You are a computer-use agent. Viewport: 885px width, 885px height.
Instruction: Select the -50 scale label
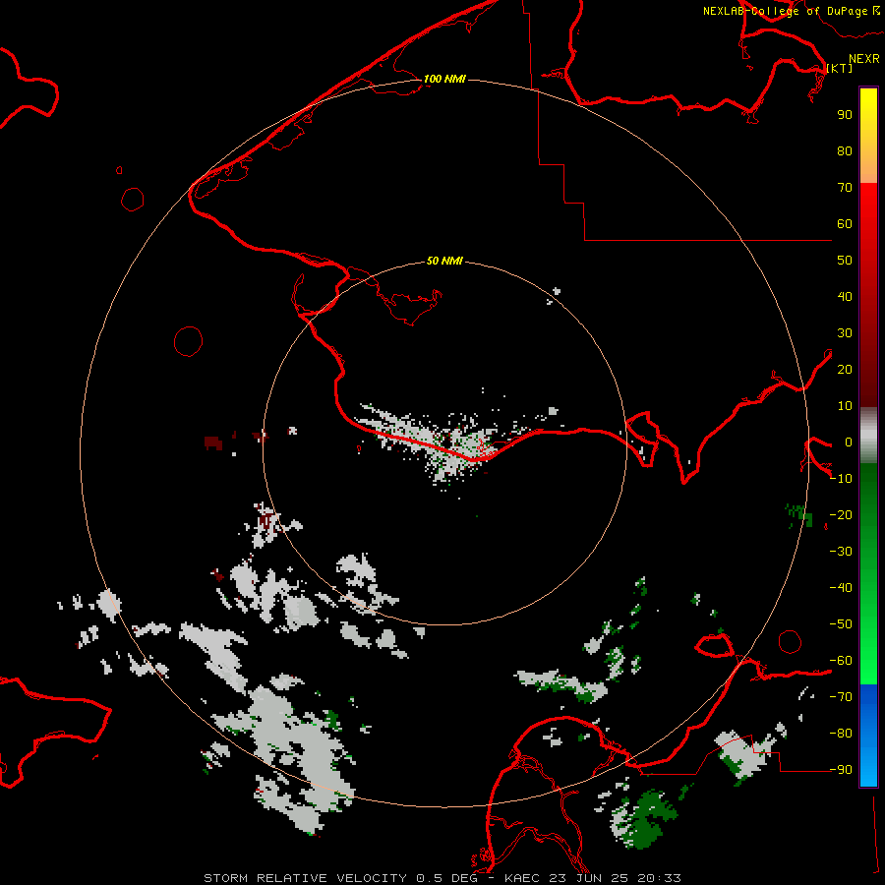click(x=841, y=624)
